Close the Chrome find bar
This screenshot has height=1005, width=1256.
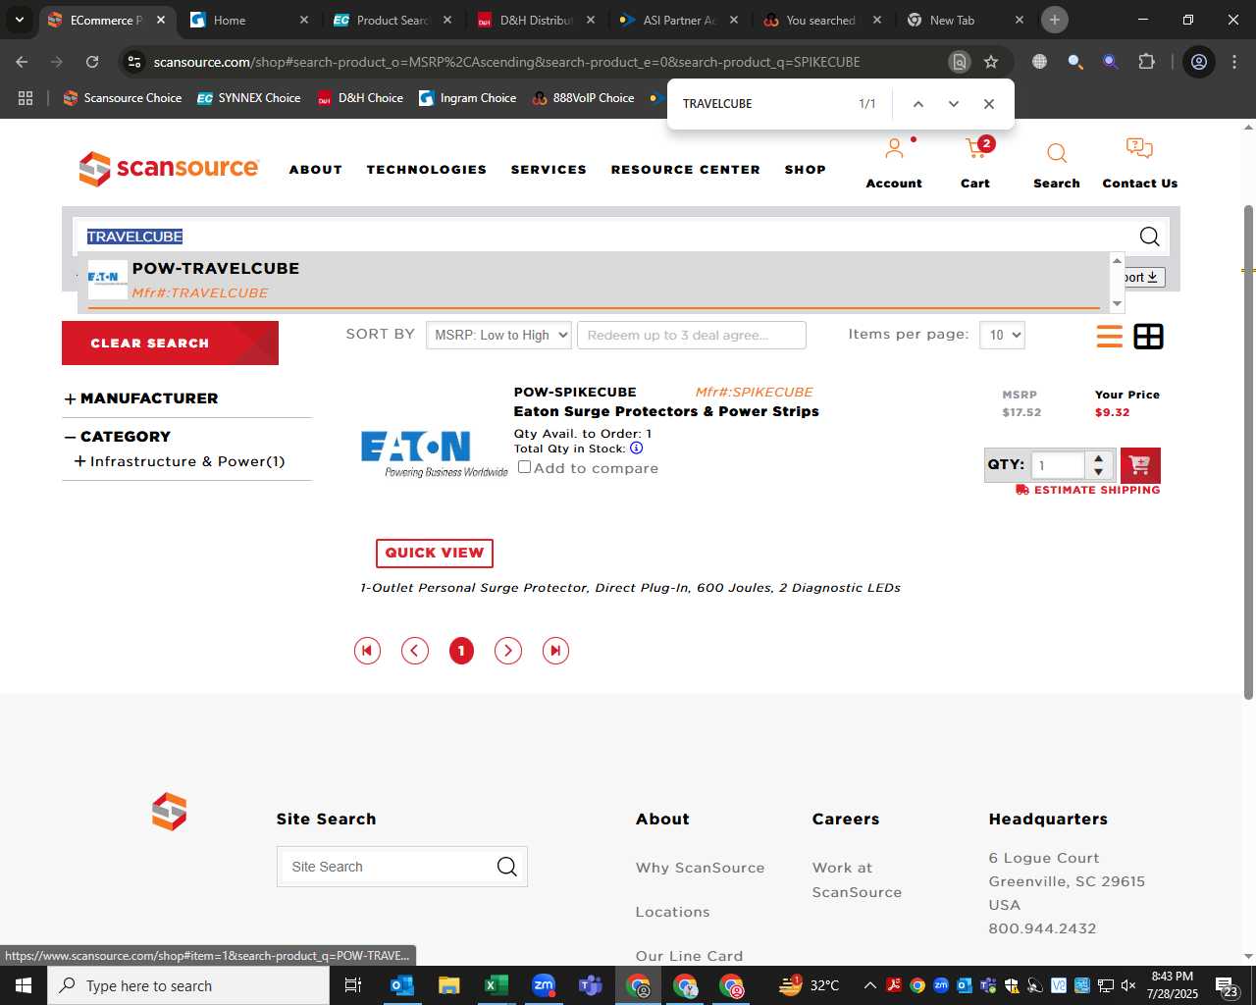tap(989, 104)
